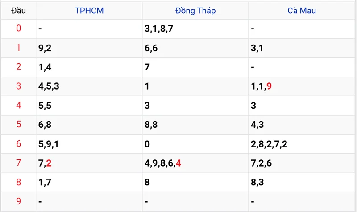Select the red row label 9

pyautogui.click(x=18, y=201)
